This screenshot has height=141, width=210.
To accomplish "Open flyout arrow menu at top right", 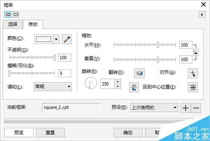I will coord(202,15).
